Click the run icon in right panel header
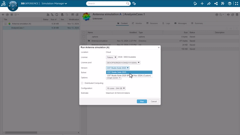 [x=217, y=15]
